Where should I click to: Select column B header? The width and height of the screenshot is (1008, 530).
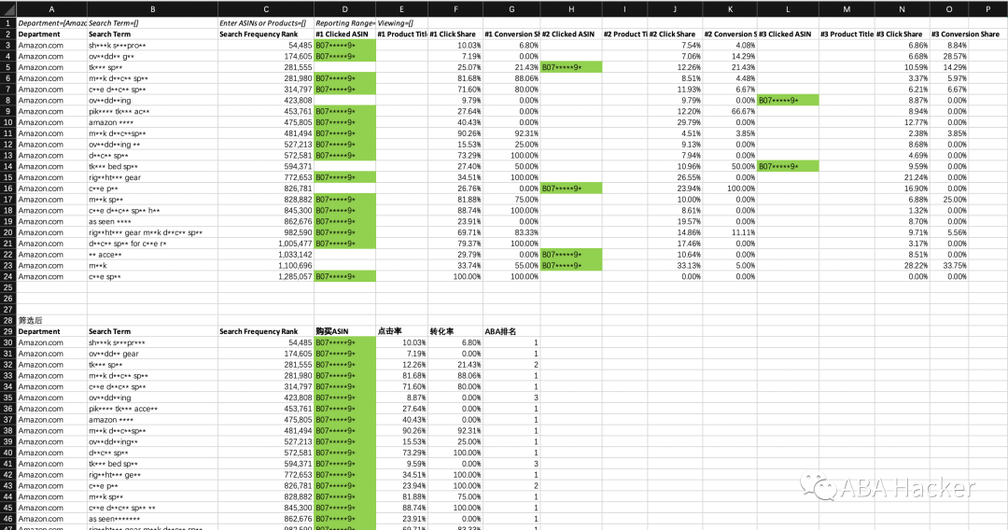coord(152,9)
